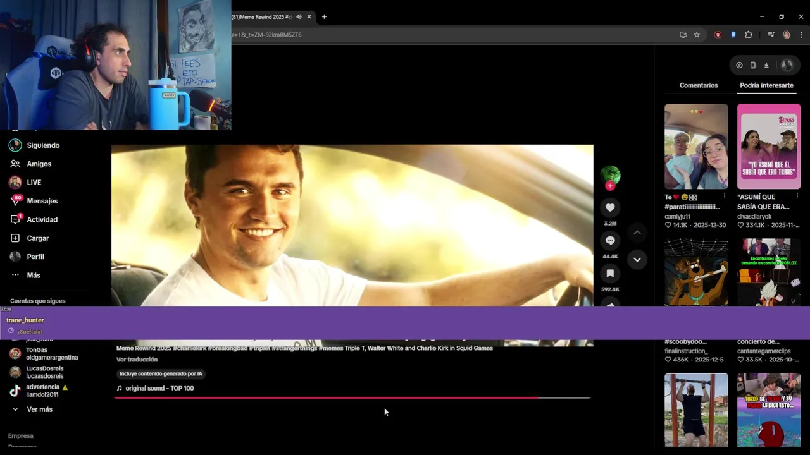Screen dimensions: 810x455
Task: Bookmark this page with the star icon
Action: tap(697, 35)
